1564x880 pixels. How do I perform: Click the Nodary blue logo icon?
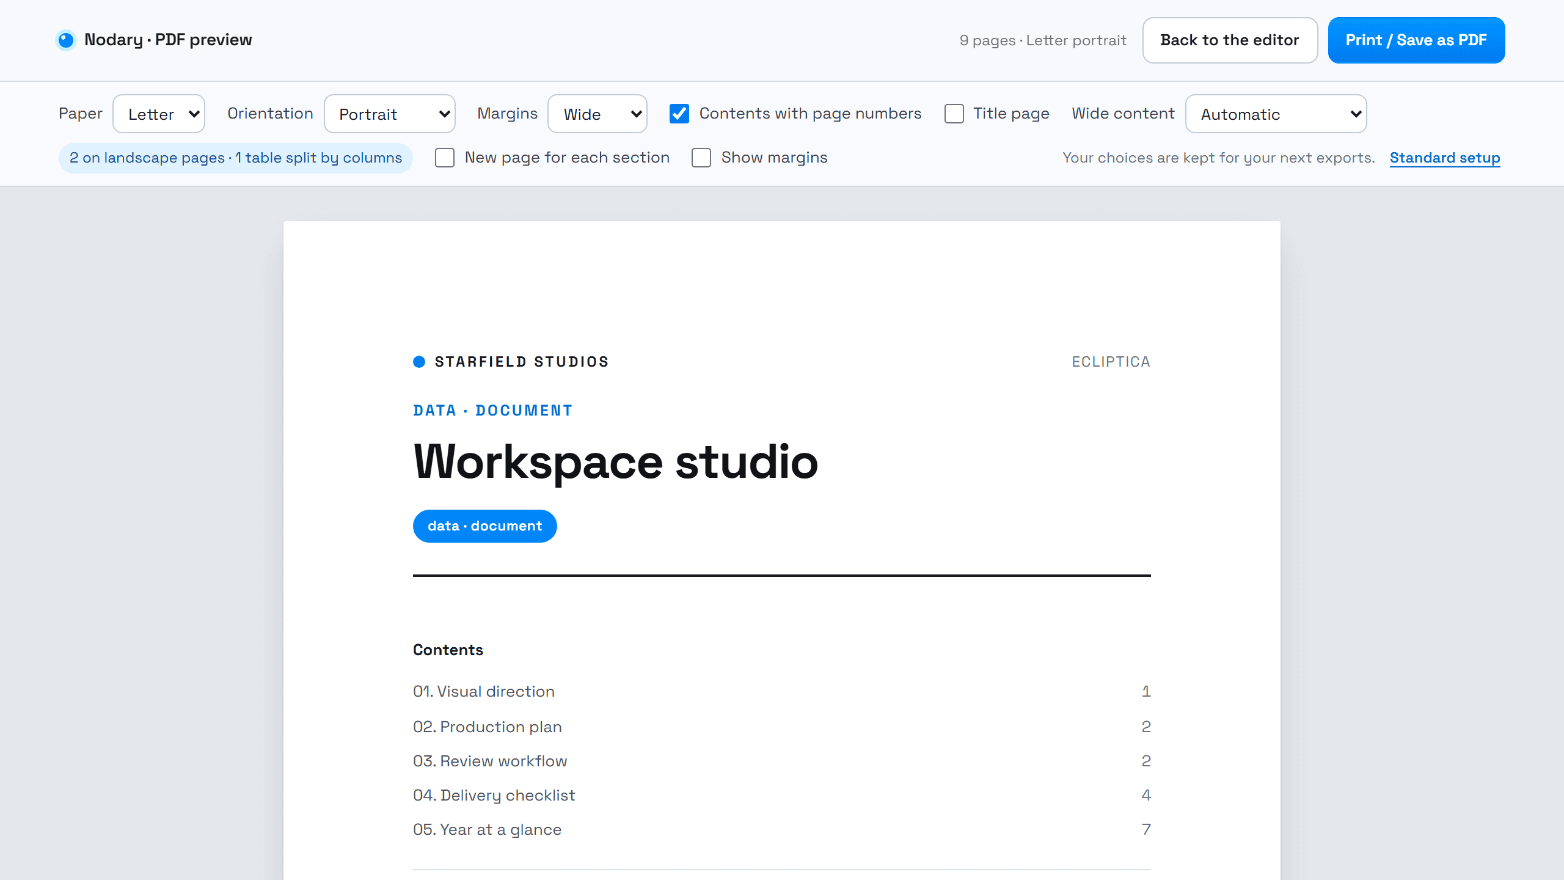(x=66, y=40)
